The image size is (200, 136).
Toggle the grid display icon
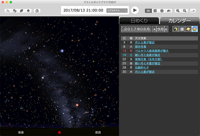(x=155, y=11)
